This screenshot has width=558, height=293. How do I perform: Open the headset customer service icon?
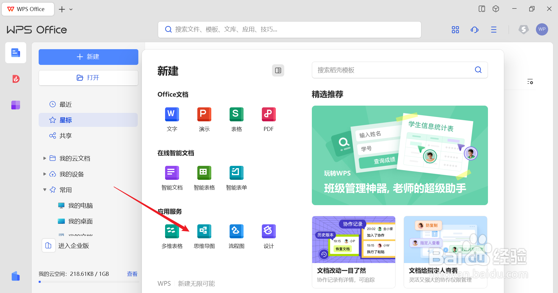coord(475,30)
